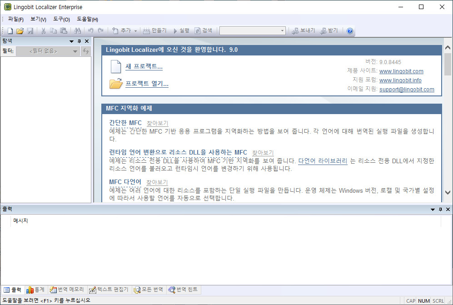The image size is (453, 305).
Task: Open the 탐색 panel options dropdown arrow
Action: 71,41
